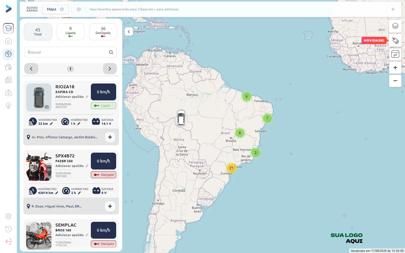This screenshot has width=405, height=253.
Task: Open the RIO2A18 Zafira car thumbnail
Action: 39,98
